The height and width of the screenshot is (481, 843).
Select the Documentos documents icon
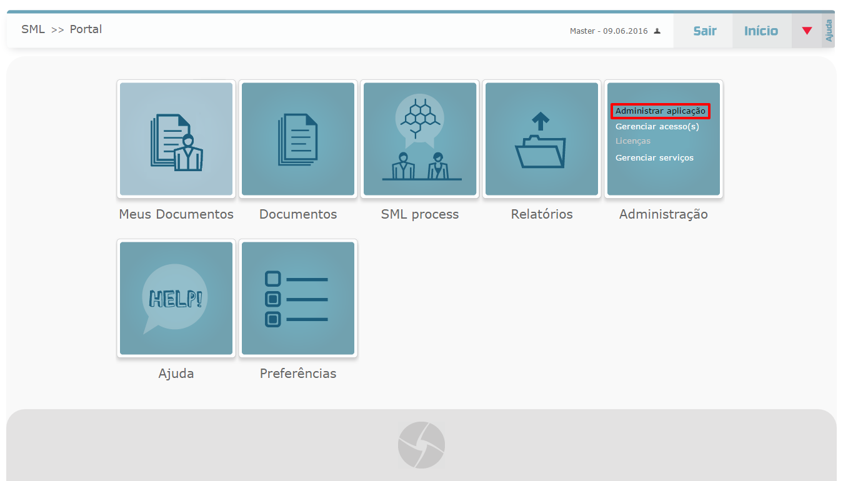point(297,139)
